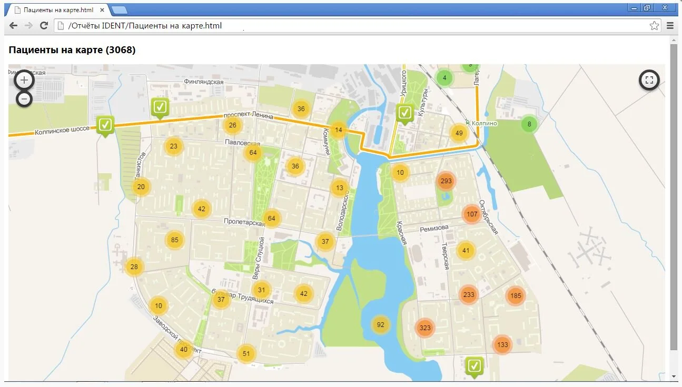Open the cluster 64 near Пролетарская street
This screenshot has width=682, height=387.
(x=271, y=219)
